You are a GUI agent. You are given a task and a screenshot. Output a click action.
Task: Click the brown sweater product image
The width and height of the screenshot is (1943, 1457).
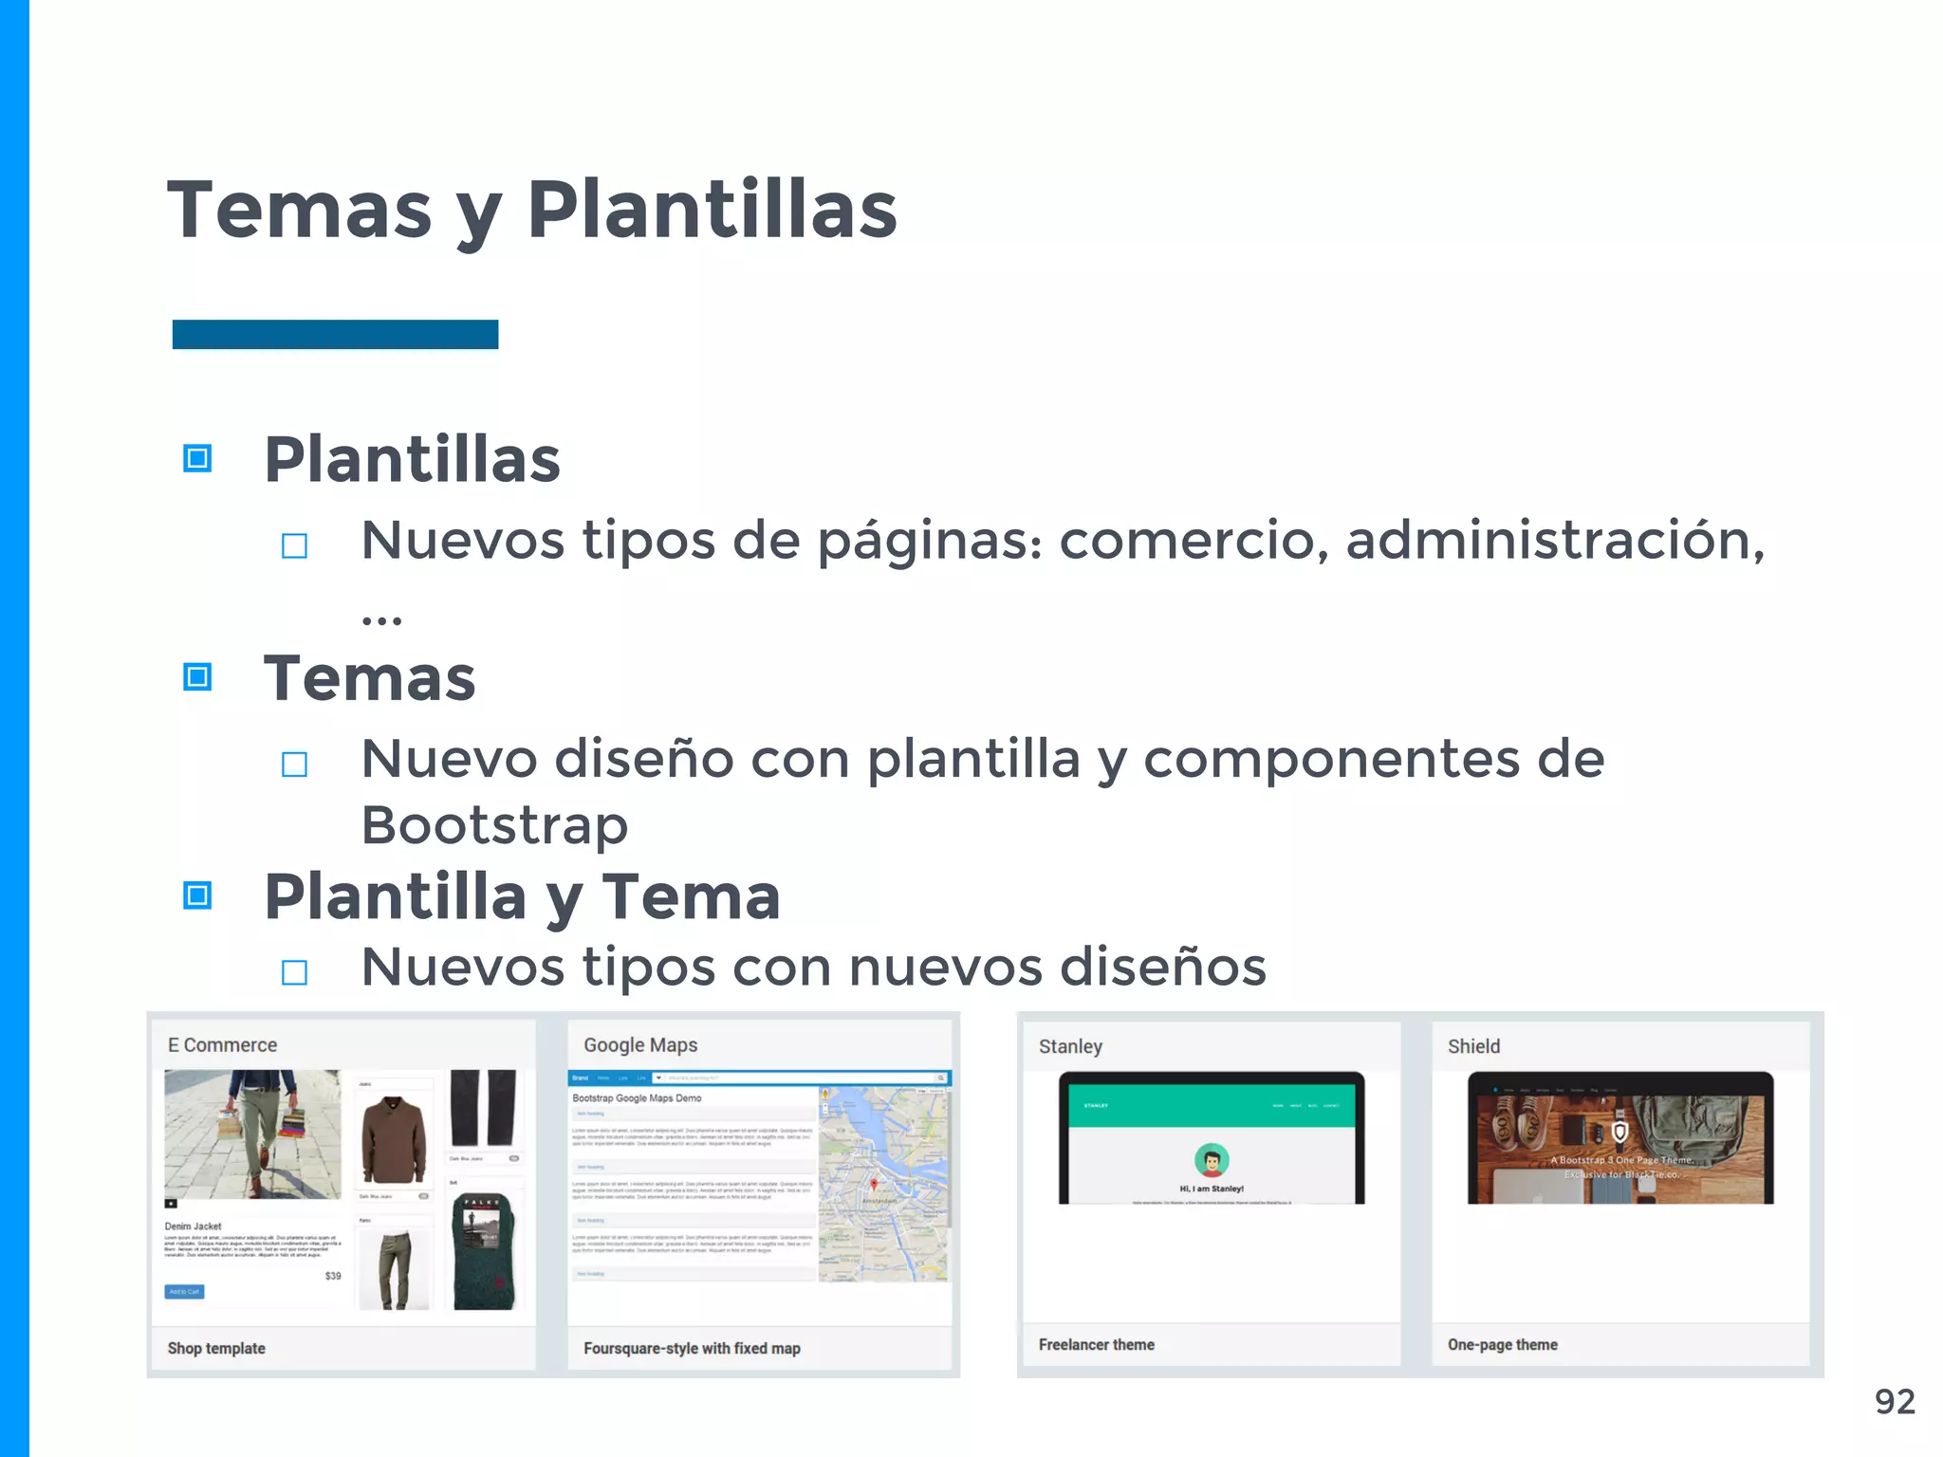click(394, 1138)
